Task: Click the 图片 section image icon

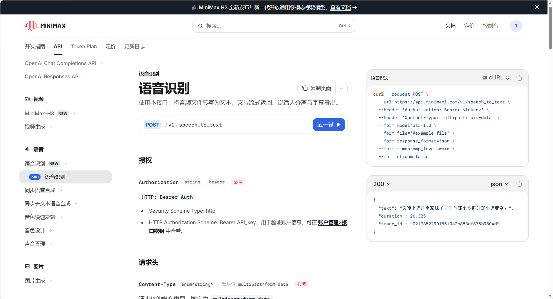Action: pos(27,266)
